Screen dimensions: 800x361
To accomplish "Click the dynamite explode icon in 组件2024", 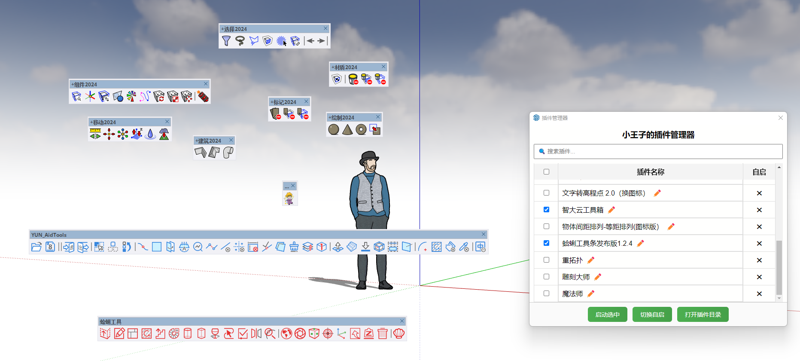I will click(x=203, y=96).
